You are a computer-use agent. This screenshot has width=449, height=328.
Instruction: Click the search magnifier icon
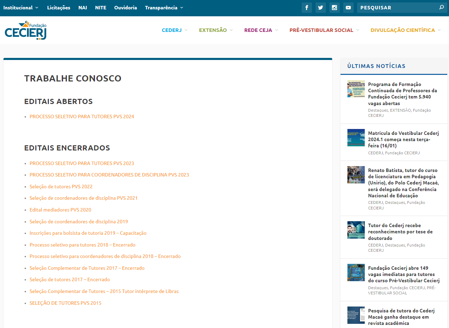[x=441, y=7]
